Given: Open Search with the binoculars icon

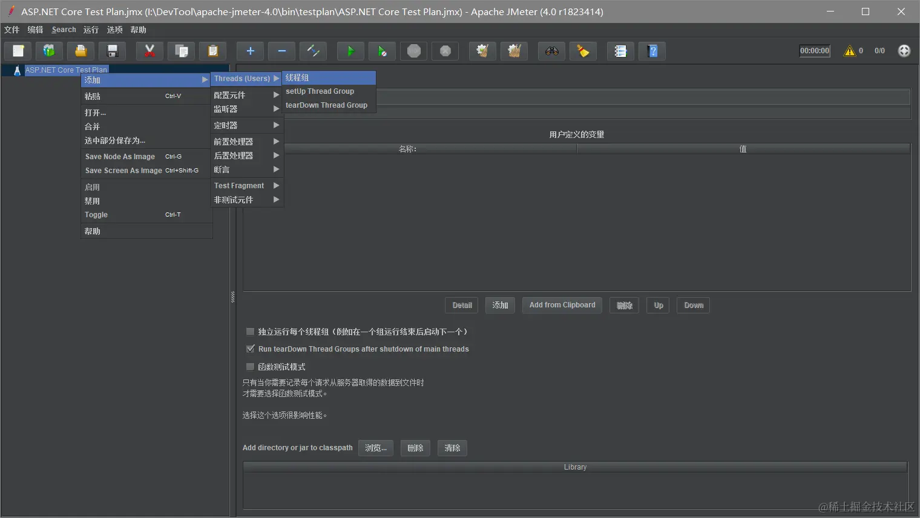Looking at the screenshot, I should coord(551,51).
